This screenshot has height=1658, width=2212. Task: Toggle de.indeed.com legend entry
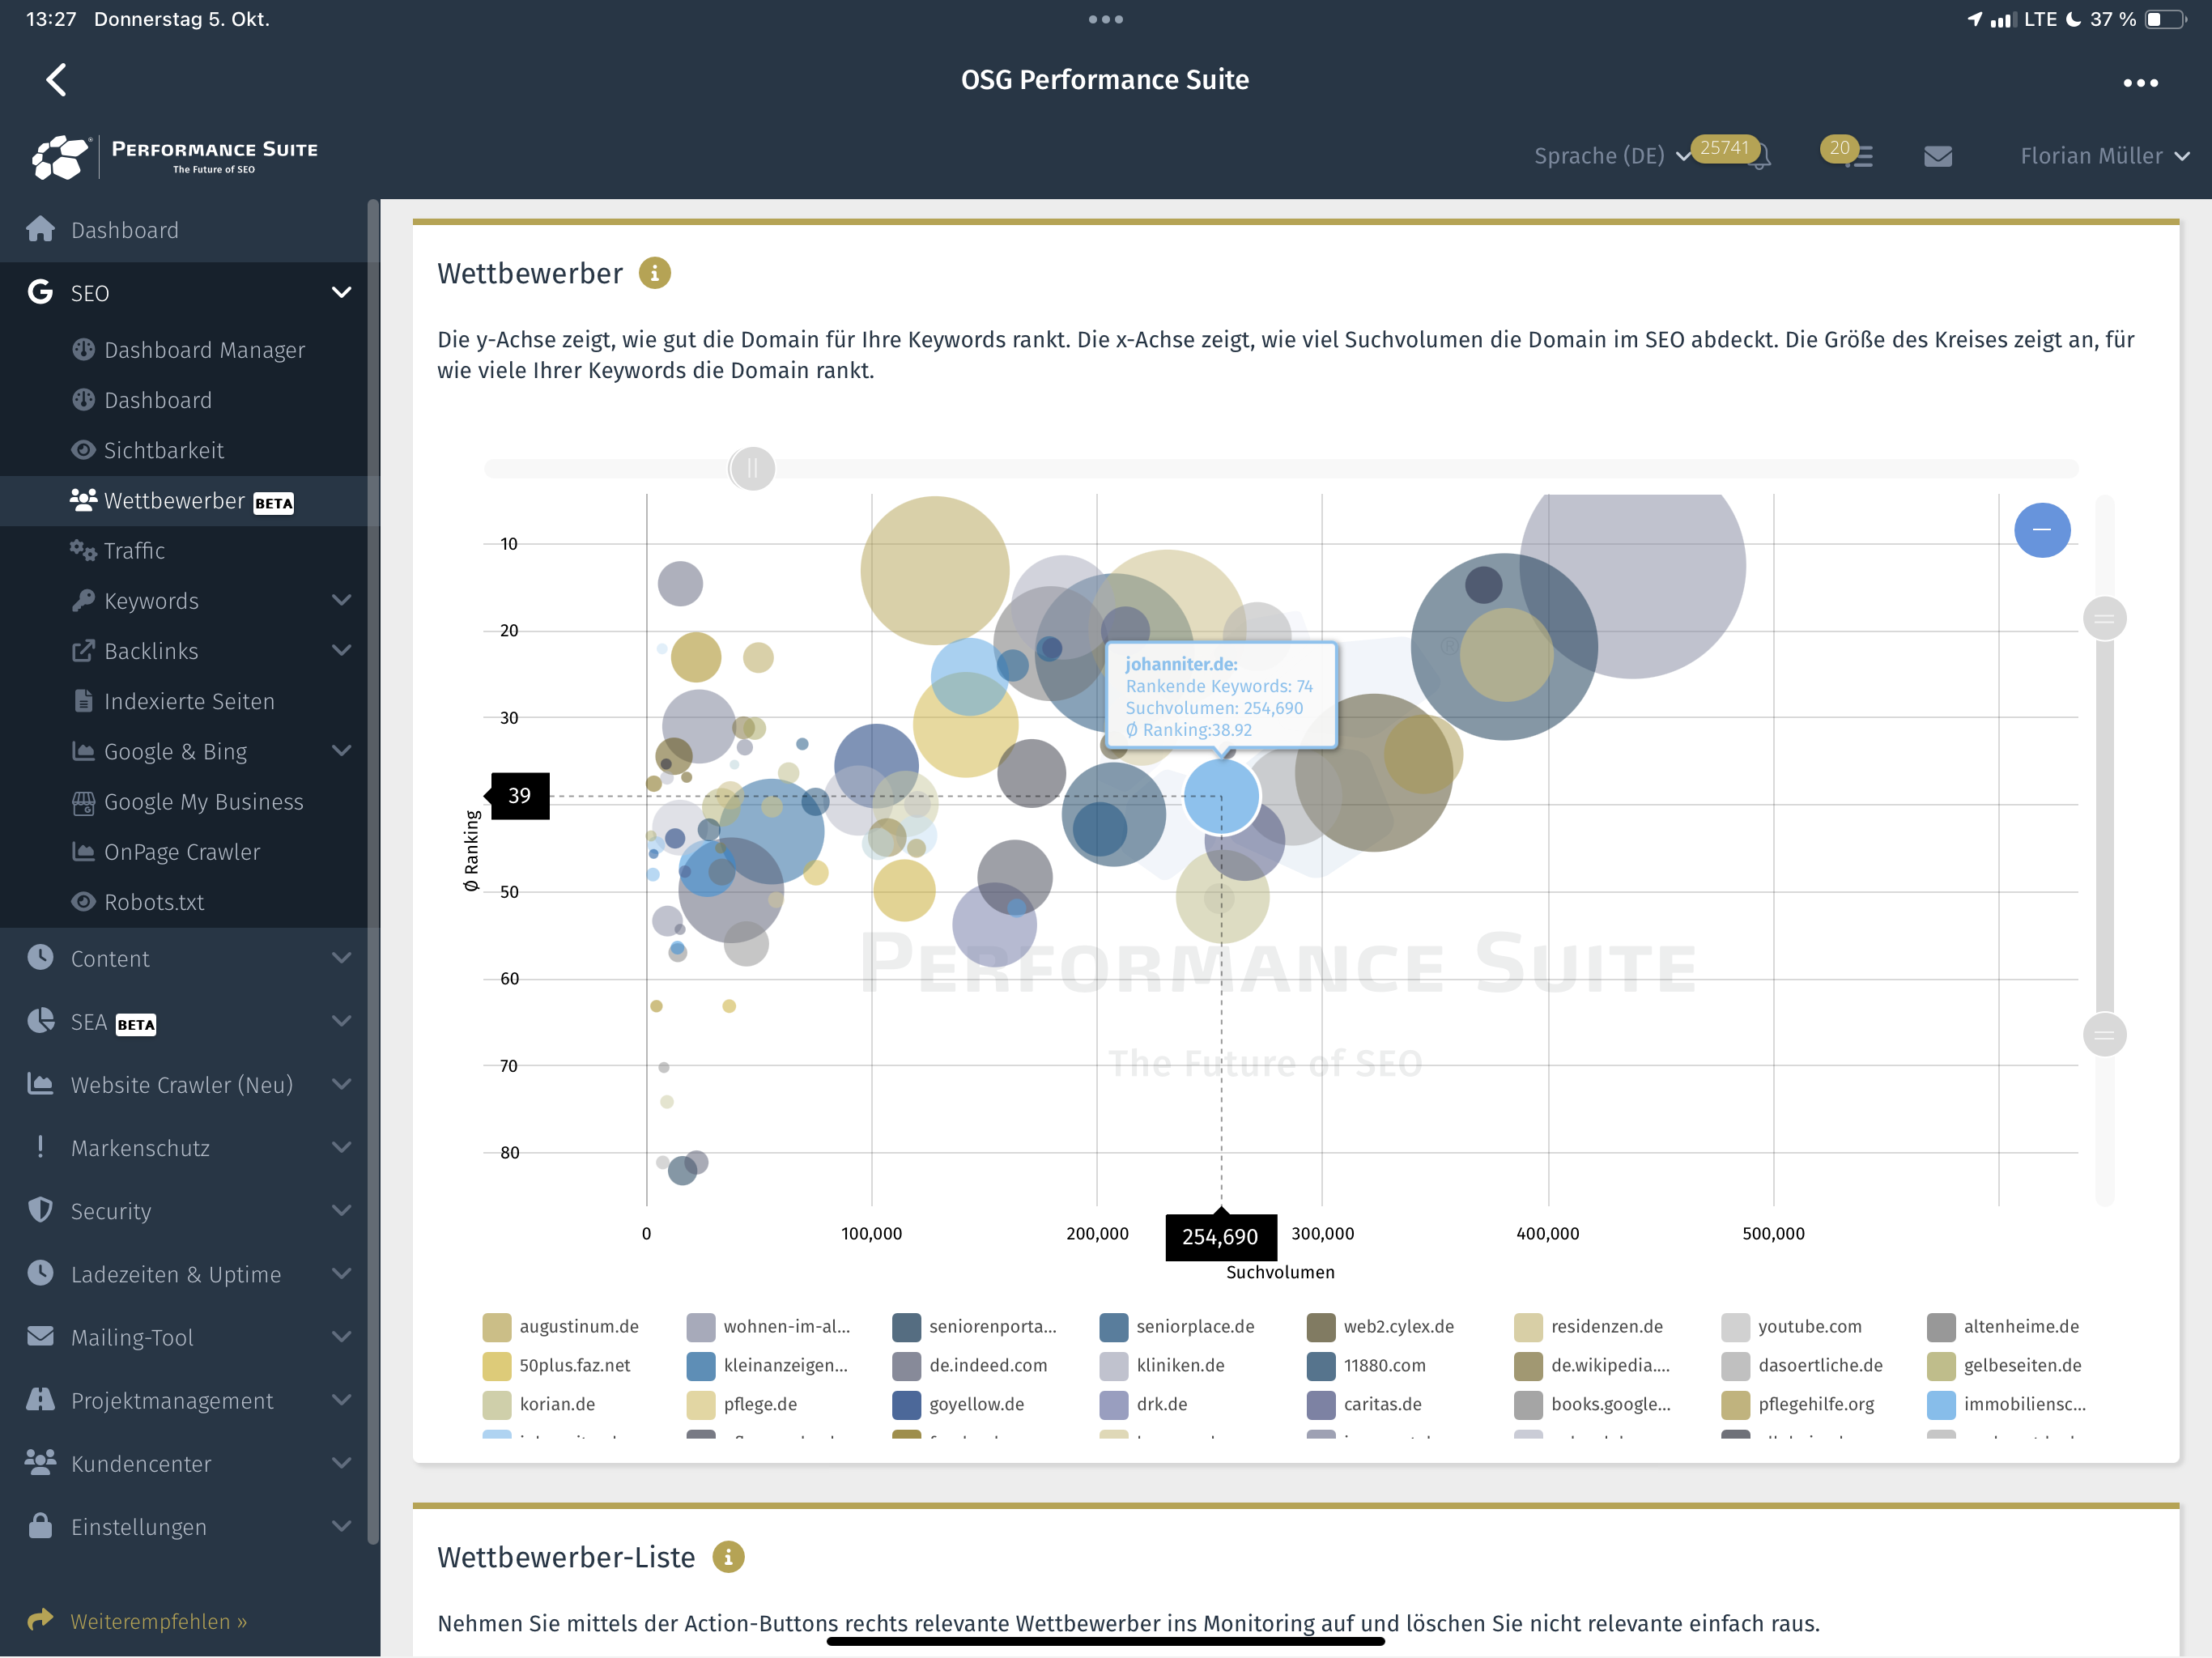pyautogui.click(x=970, y=1365)
